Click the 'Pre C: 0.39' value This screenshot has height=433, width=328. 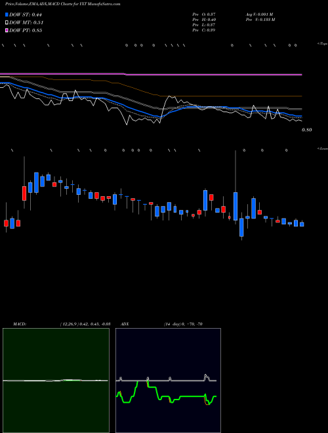(x=204, y=30)
